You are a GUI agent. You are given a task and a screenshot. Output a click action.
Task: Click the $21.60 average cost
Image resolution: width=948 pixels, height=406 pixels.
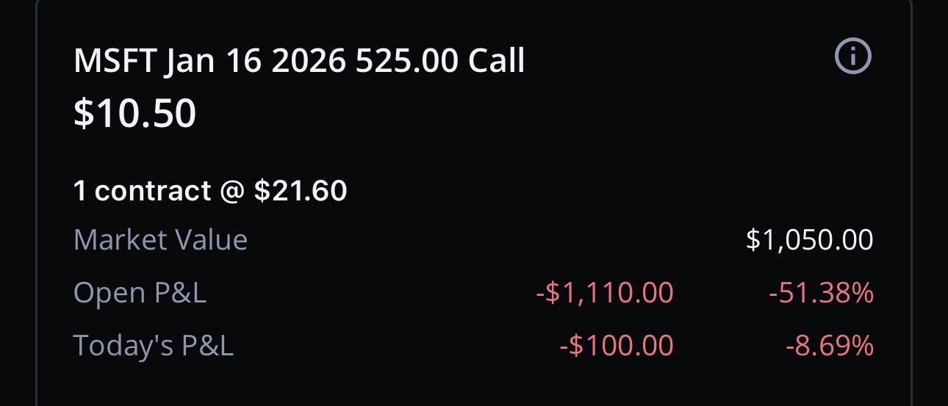pyautogui.click(x=300, y=192)
